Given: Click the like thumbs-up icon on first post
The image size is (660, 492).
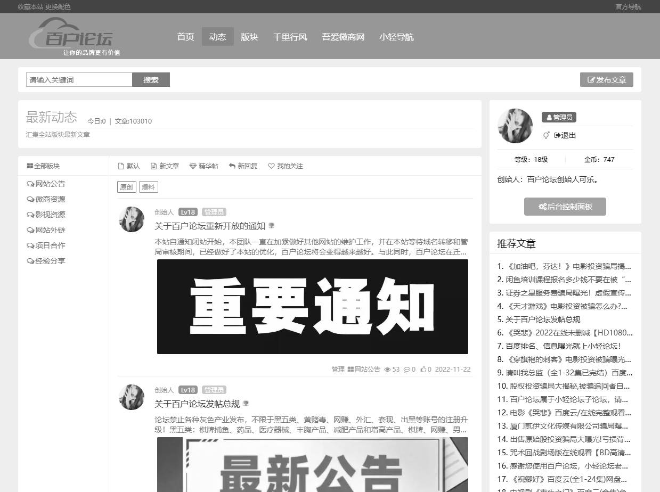Looking at the screenshot, I should [423, 370].
